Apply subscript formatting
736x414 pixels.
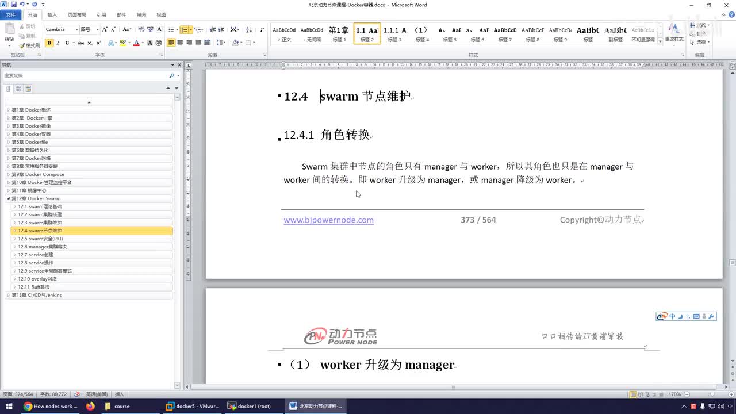pos(90,43)
